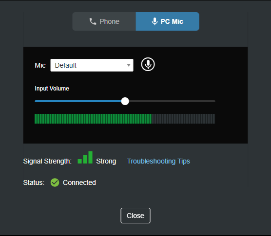Switch to the Phone audio tab
Viewport: 271px width, 236px height.
click(x=104, y=21)
